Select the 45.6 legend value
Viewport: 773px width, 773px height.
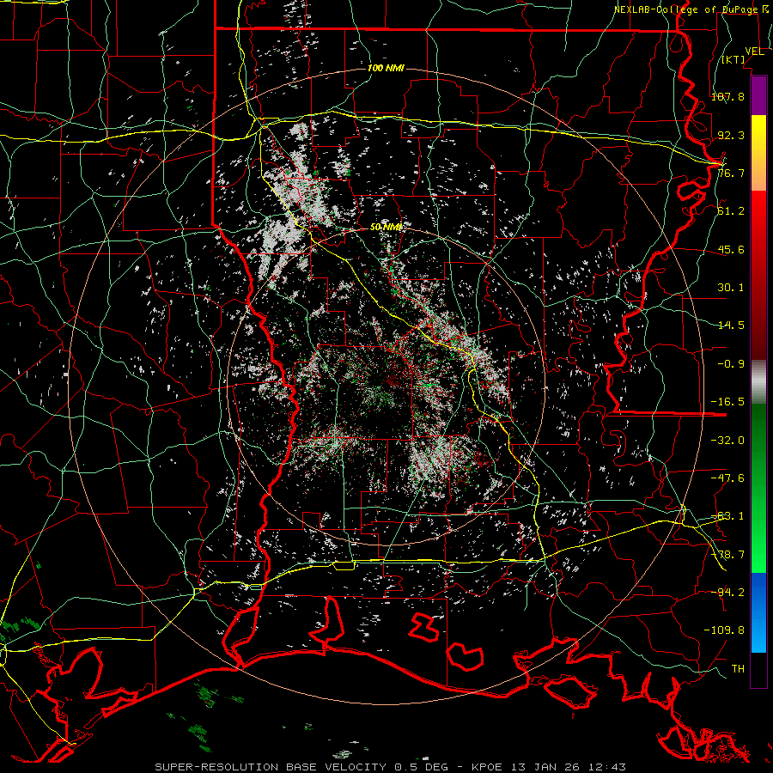point(731,249)
